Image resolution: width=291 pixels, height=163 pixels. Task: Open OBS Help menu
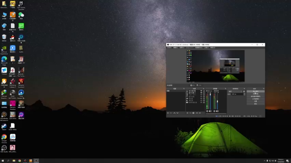213,47
